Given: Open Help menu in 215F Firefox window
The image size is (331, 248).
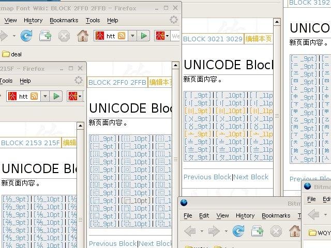Looking at the screenshot, I should [x=25, y=81].
